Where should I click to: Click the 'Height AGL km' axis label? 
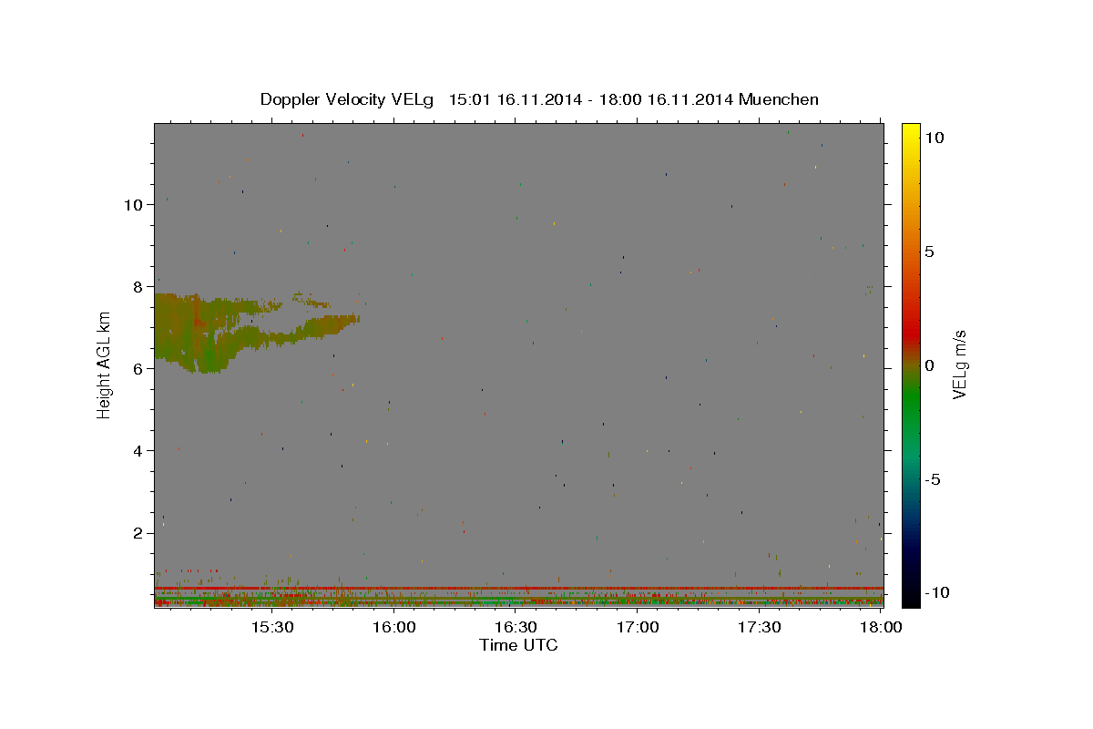(105, 364)
